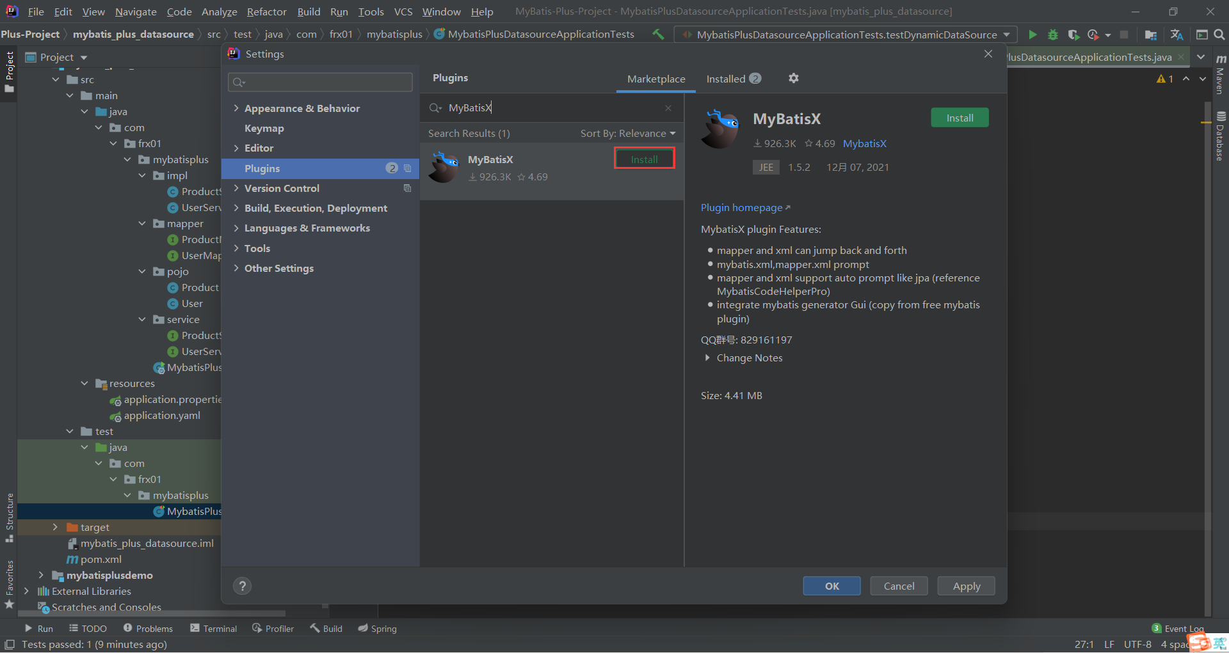
Task: Click the plugin search field with MyBatisX
Action: [550, 107]
